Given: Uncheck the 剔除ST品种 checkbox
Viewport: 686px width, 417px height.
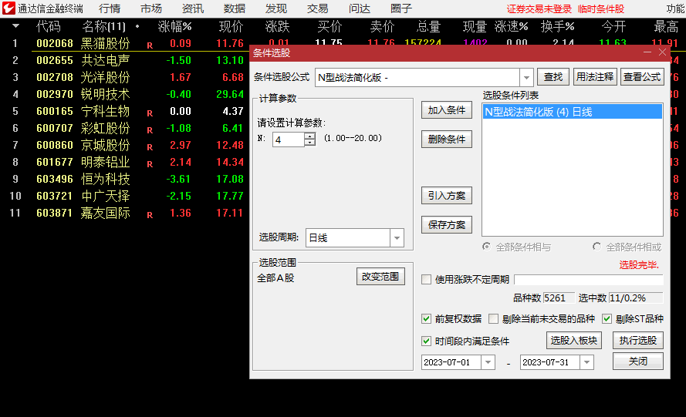Looking at the screenshot, I should pyautogui.click(x=607, y=318).
